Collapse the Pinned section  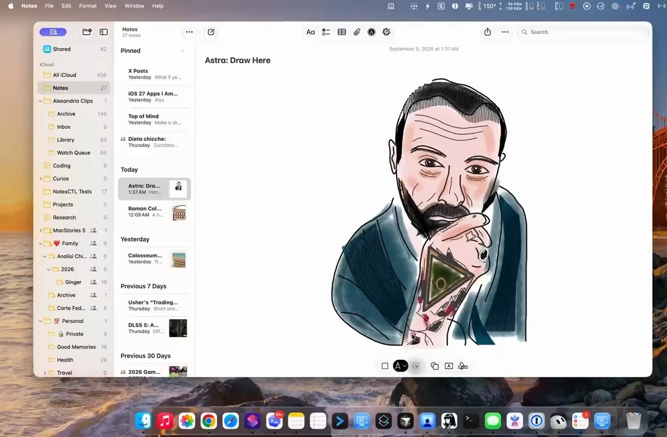click(x=182, y=50)
